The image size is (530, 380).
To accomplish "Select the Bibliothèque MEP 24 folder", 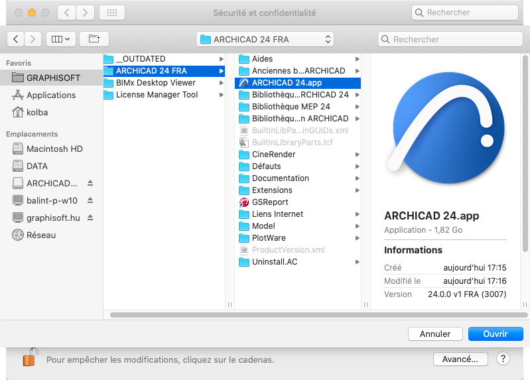I will click(298, 107).
